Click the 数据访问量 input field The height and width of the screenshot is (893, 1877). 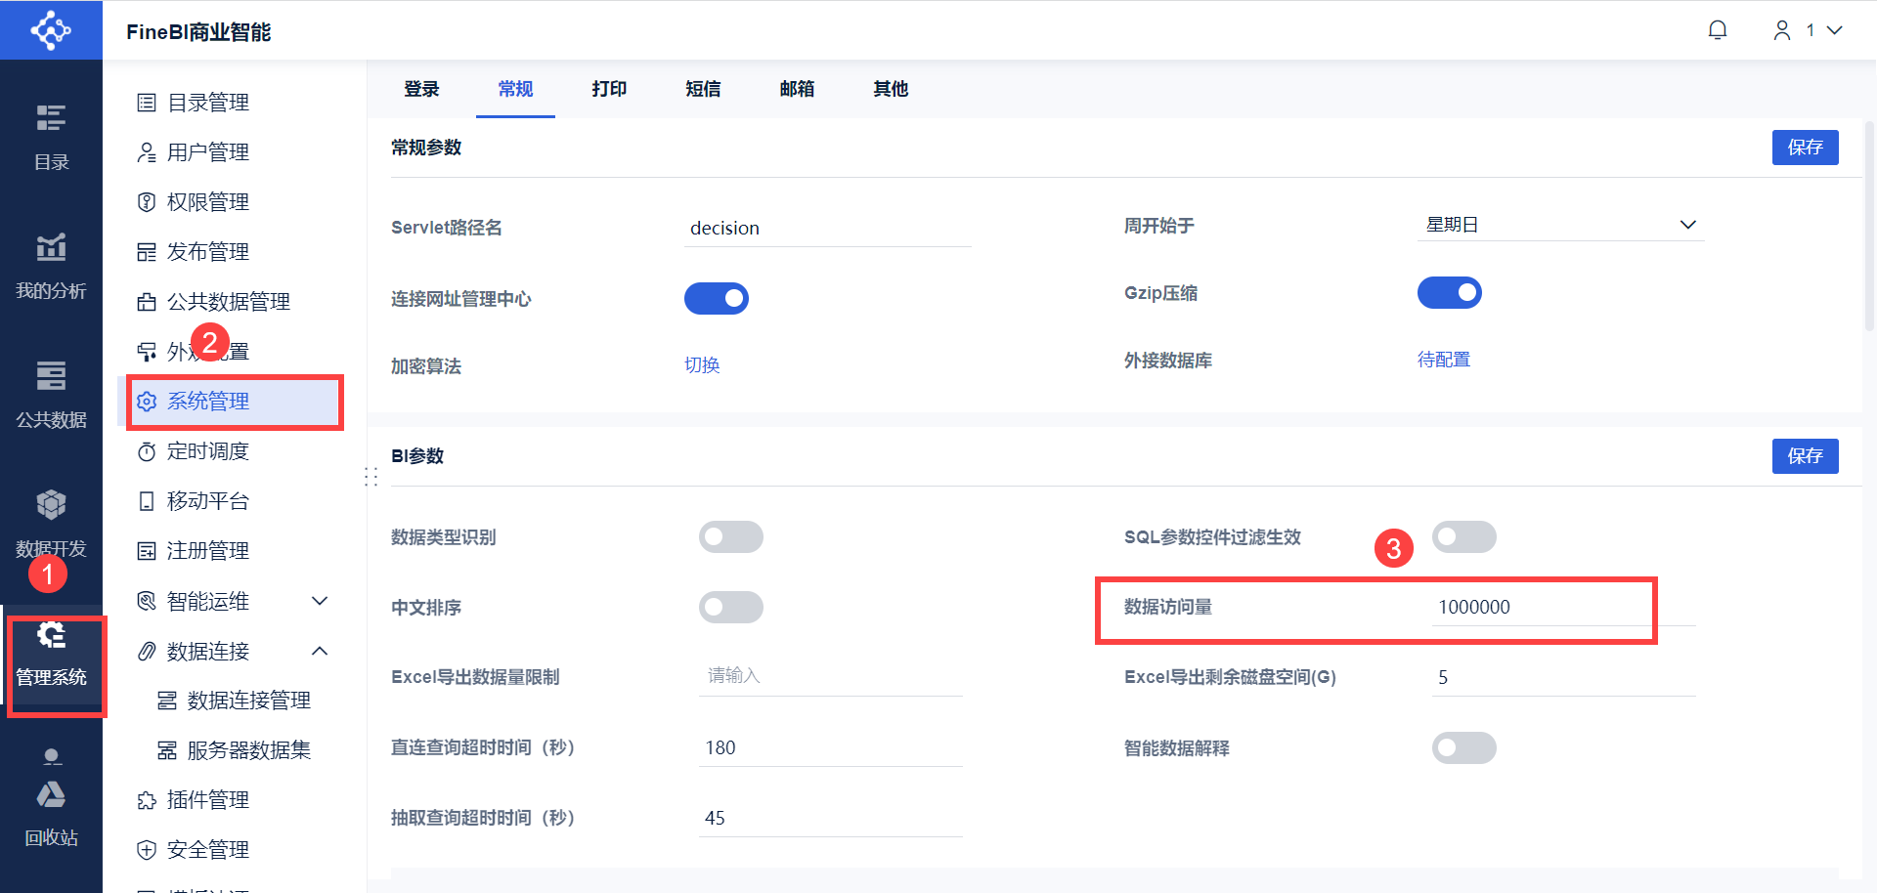tap(1564, 607)
